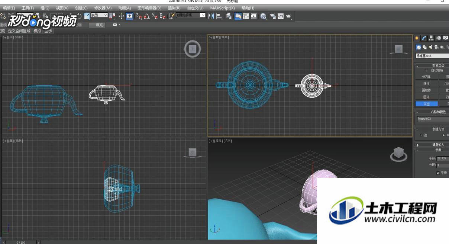Click the 定义空闲区域 ribbon panel label
The width and height of the screenshot is (449, 244).
tap(19, 31)
